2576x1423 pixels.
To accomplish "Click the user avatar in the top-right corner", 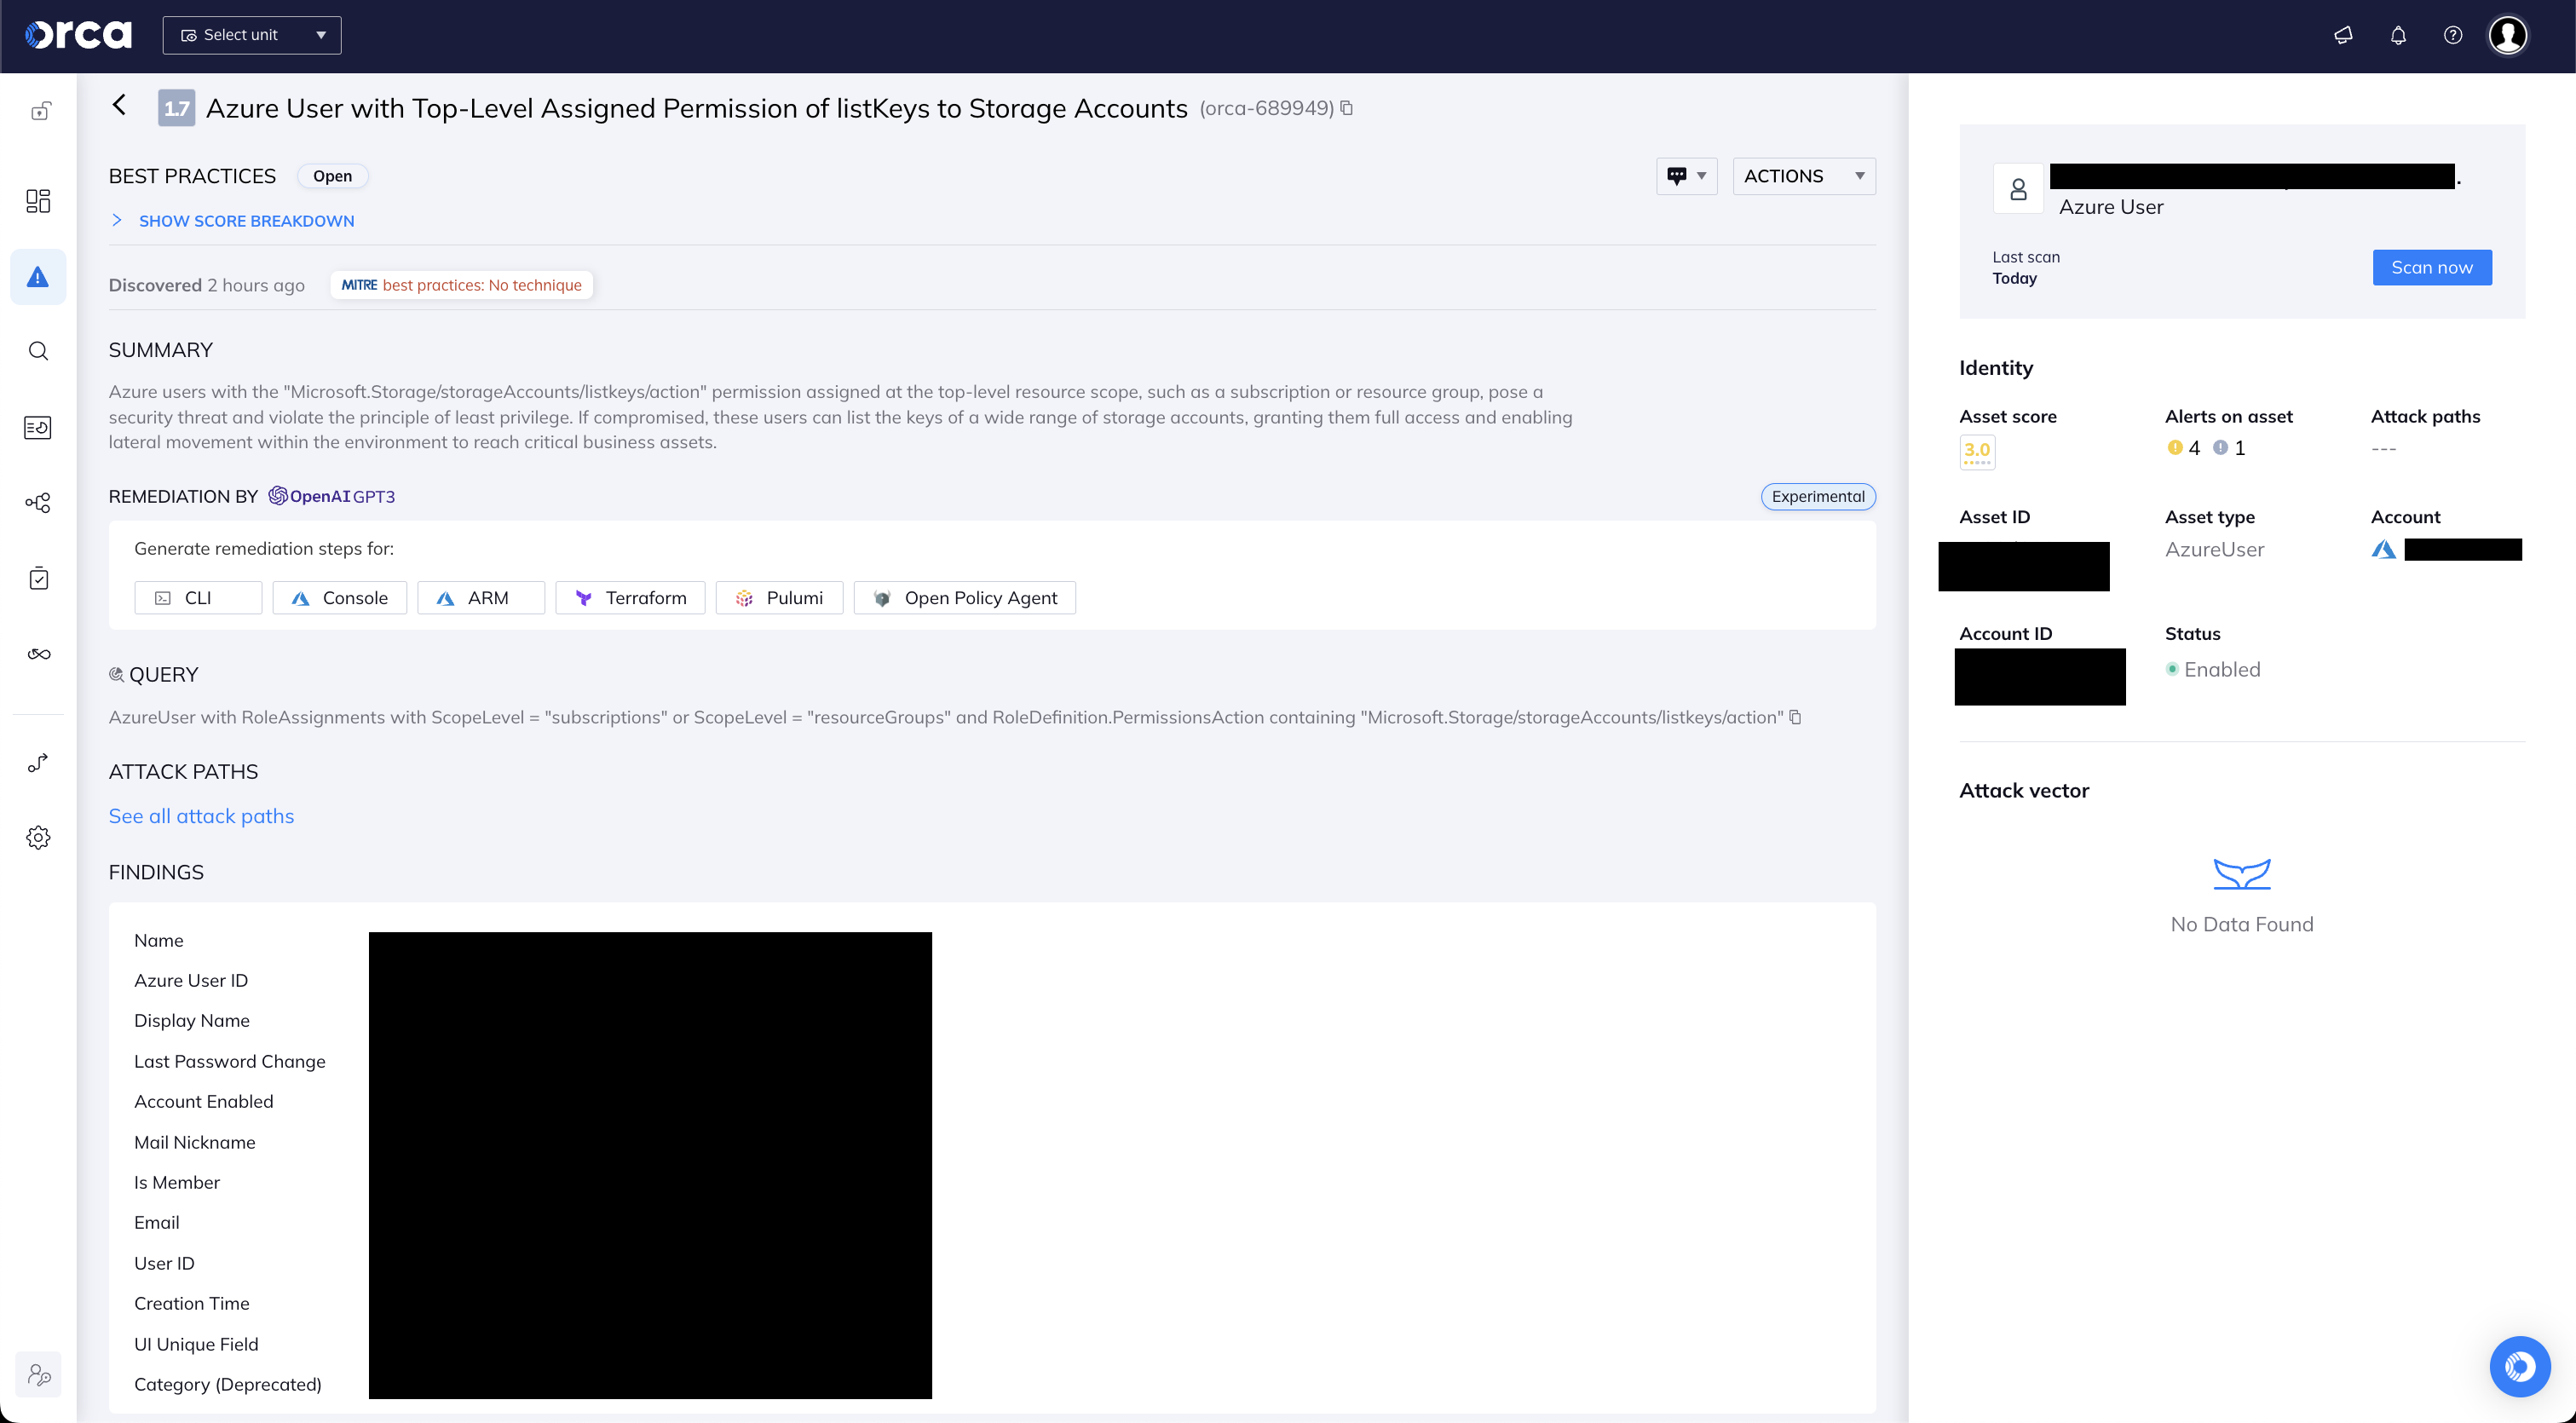I will (2509, 35).
